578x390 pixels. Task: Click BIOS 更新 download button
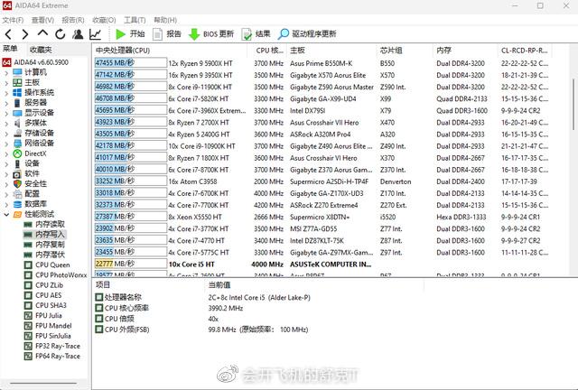click(210, 34)
